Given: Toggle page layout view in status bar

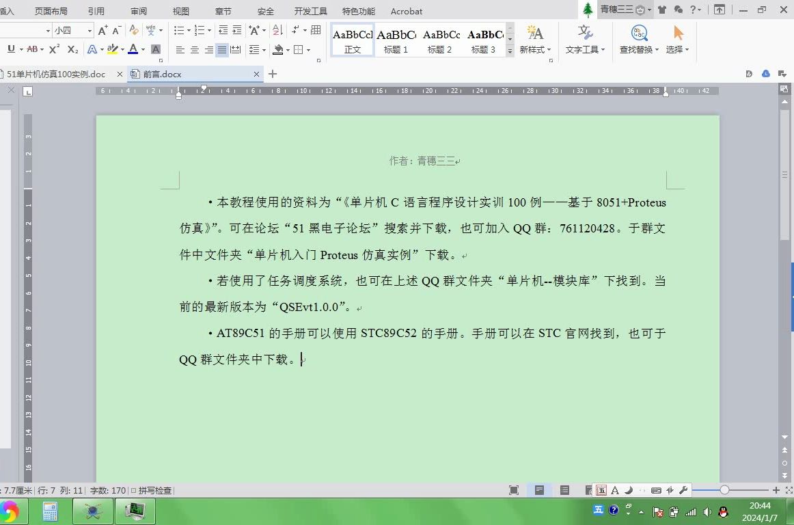Looking at the screenshot, I should click(x=539, y=490).
